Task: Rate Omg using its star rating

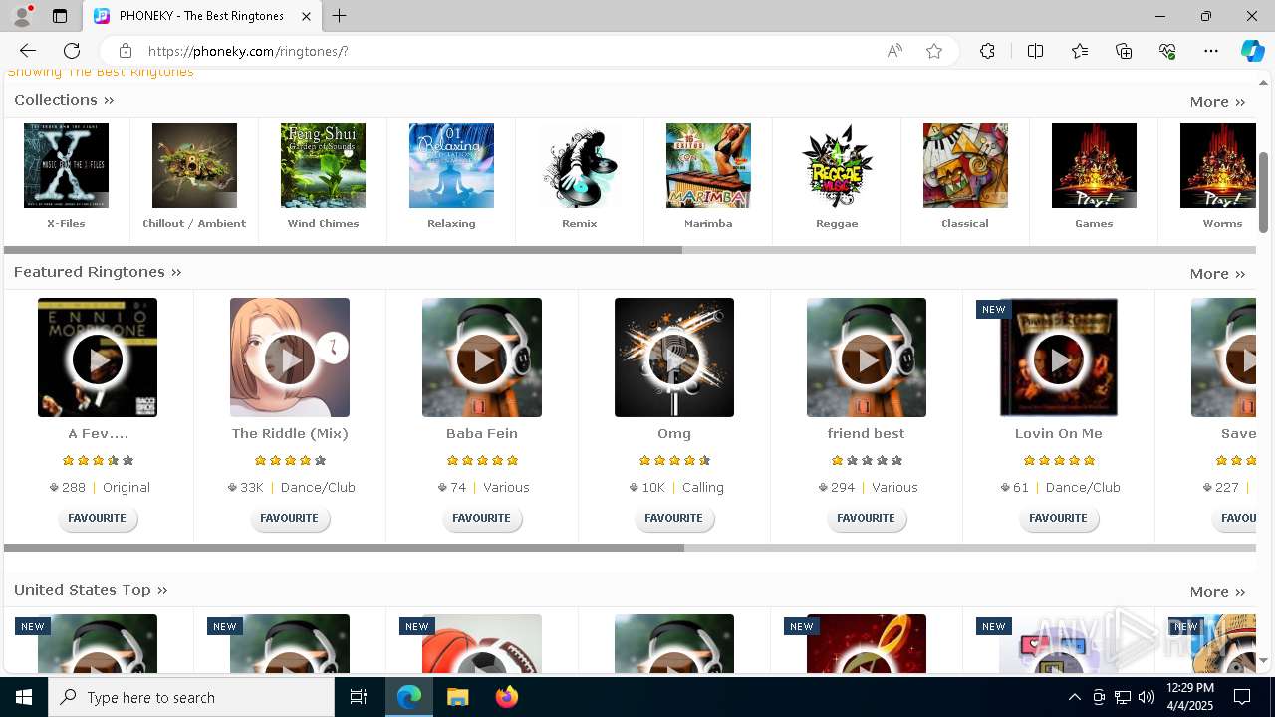Action: 674,461
